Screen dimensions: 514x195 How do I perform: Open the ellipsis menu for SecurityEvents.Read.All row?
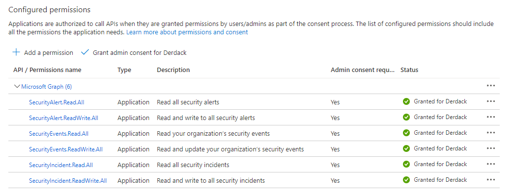[x=491, y=133]
